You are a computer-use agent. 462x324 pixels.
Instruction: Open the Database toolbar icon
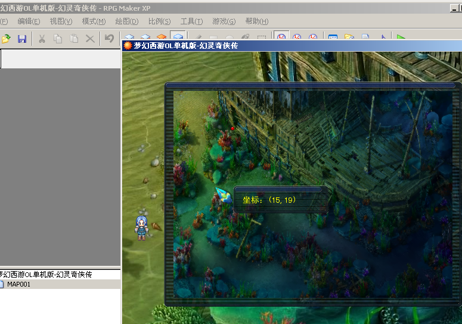pyautogui.click(x=333, y=37)
